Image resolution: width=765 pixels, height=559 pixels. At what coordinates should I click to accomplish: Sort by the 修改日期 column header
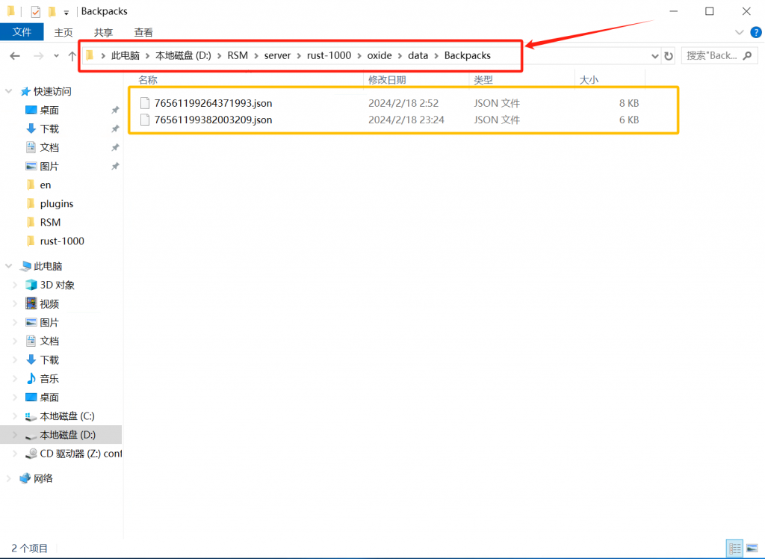[x=386, y=79]
